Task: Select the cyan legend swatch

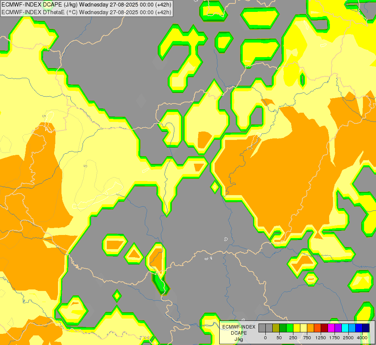Action: tap(345, 328)
